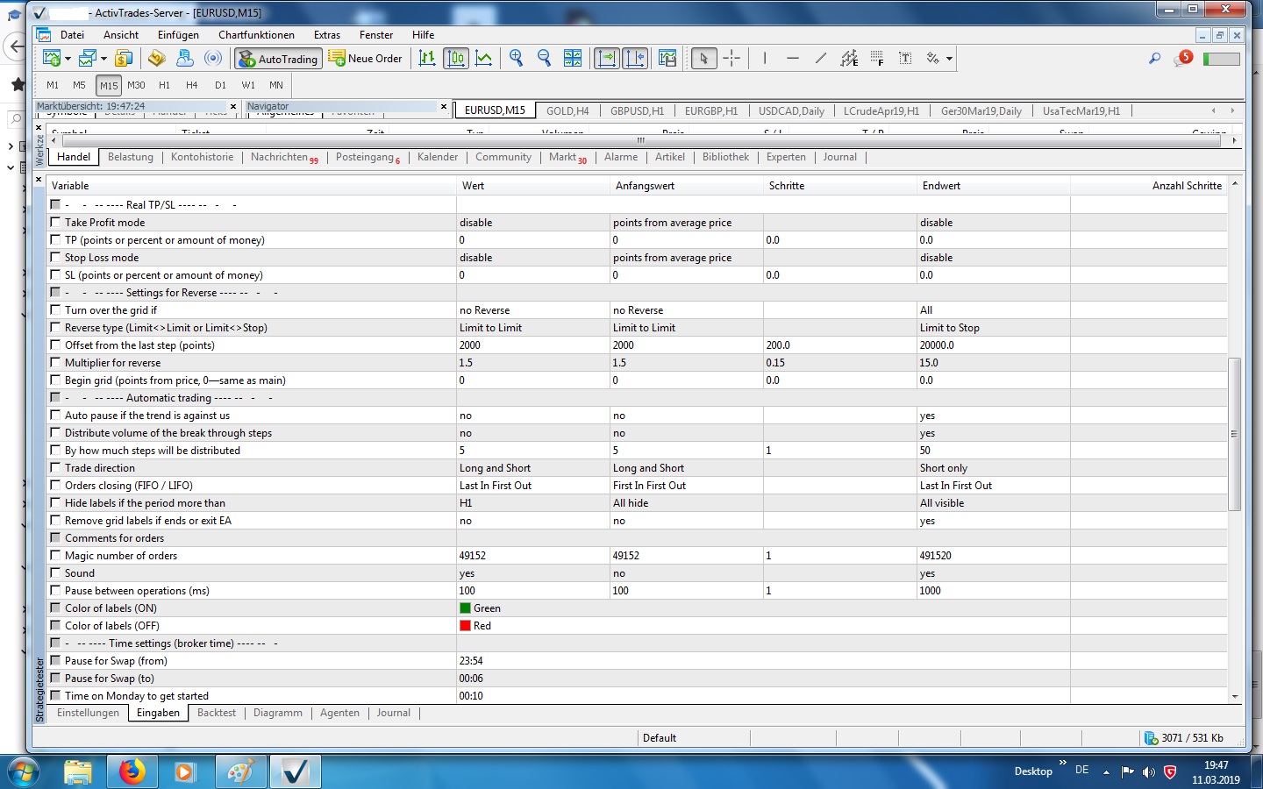Switch to the Einstellungen tab
The height and width of the screenshot is (789, 1263).
(x=88, y=713)
